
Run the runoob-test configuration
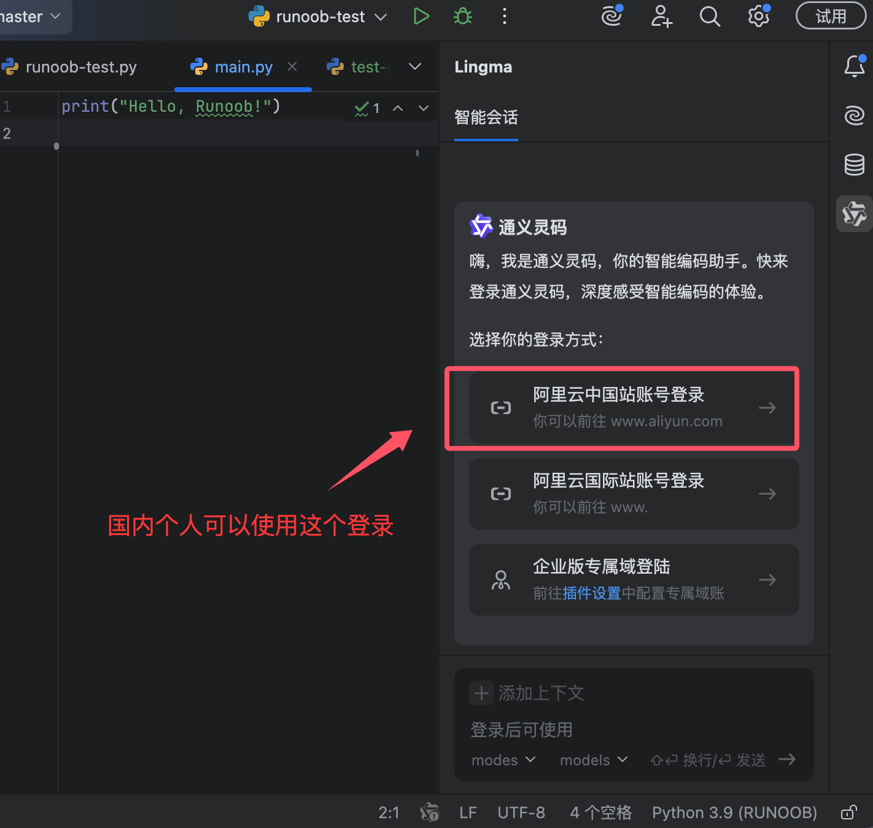click(x=421, y=17)
